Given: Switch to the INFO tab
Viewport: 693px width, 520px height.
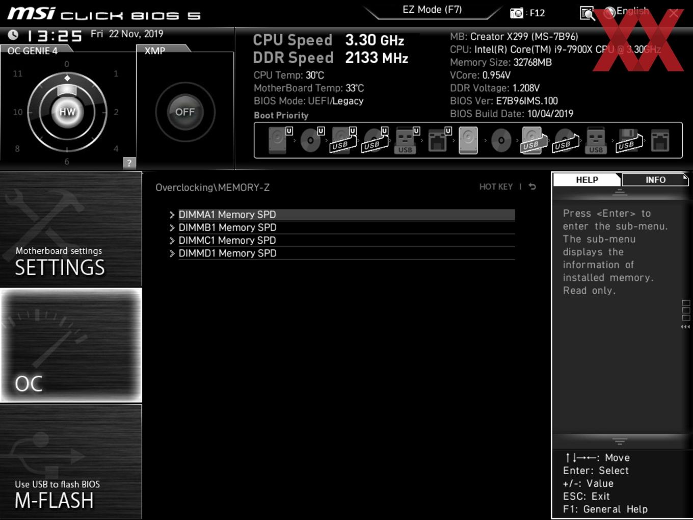Looking at the screenshot, I should (655, 179).
